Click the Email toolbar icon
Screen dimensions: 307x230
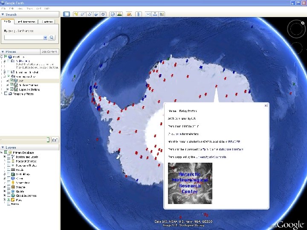point(148,14)
